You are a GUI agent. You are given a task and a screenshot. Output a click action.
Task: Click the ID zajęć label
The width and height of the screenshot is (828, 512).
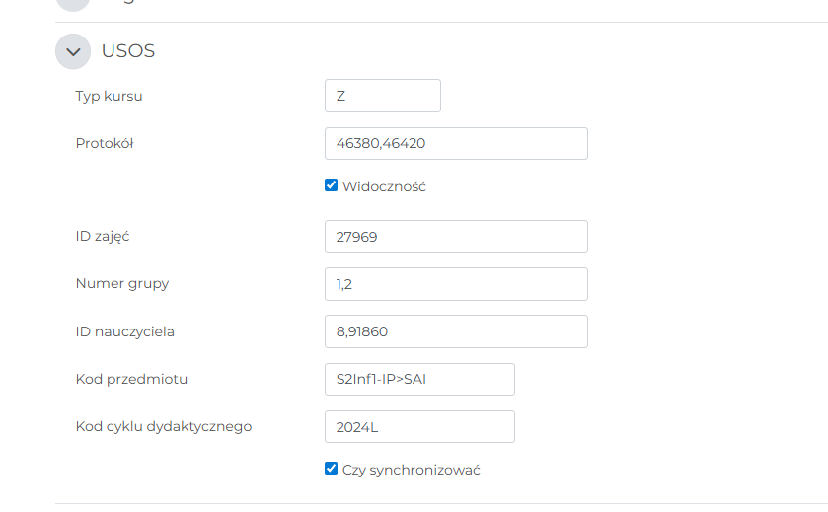pyautogui.click(x=103, y=237)
